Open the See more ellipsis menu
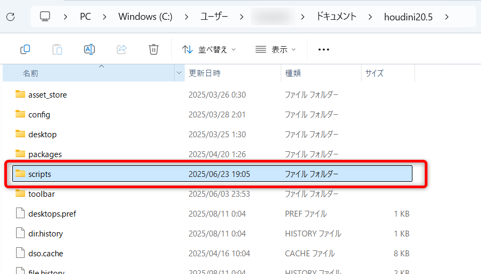Viewport: 481px width, 274px height. click(324, 49)
